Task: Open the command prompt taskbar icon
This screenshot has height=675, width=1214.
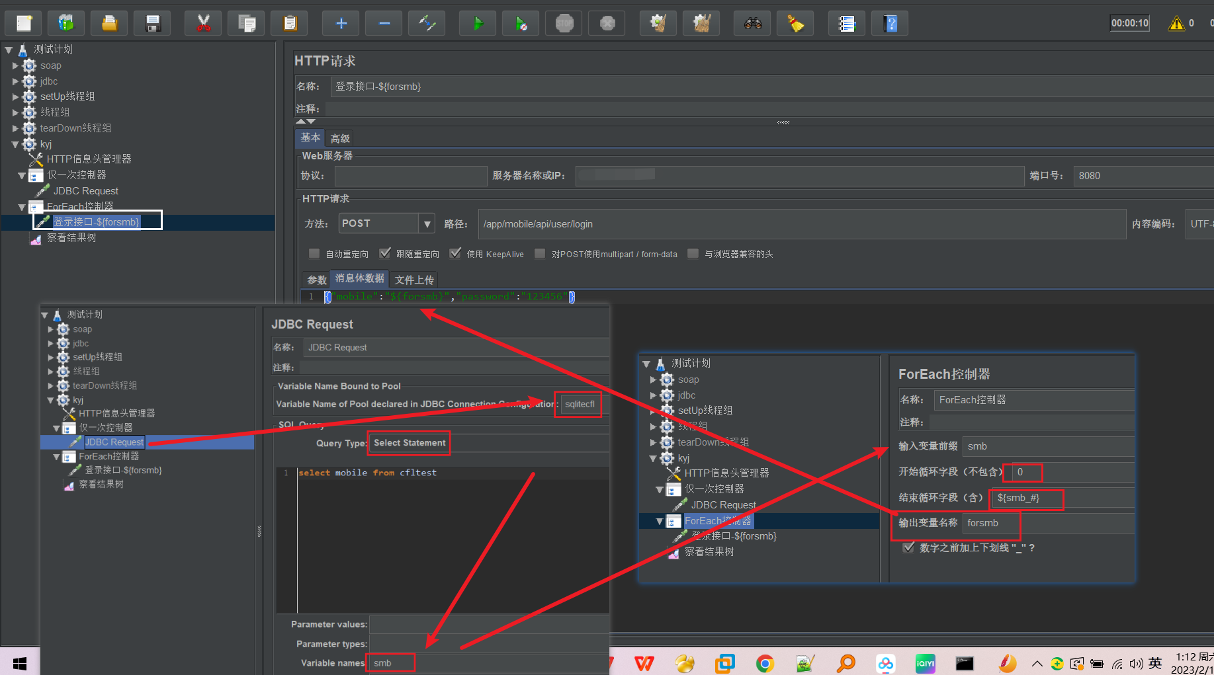Action: [x=965, y=663]
